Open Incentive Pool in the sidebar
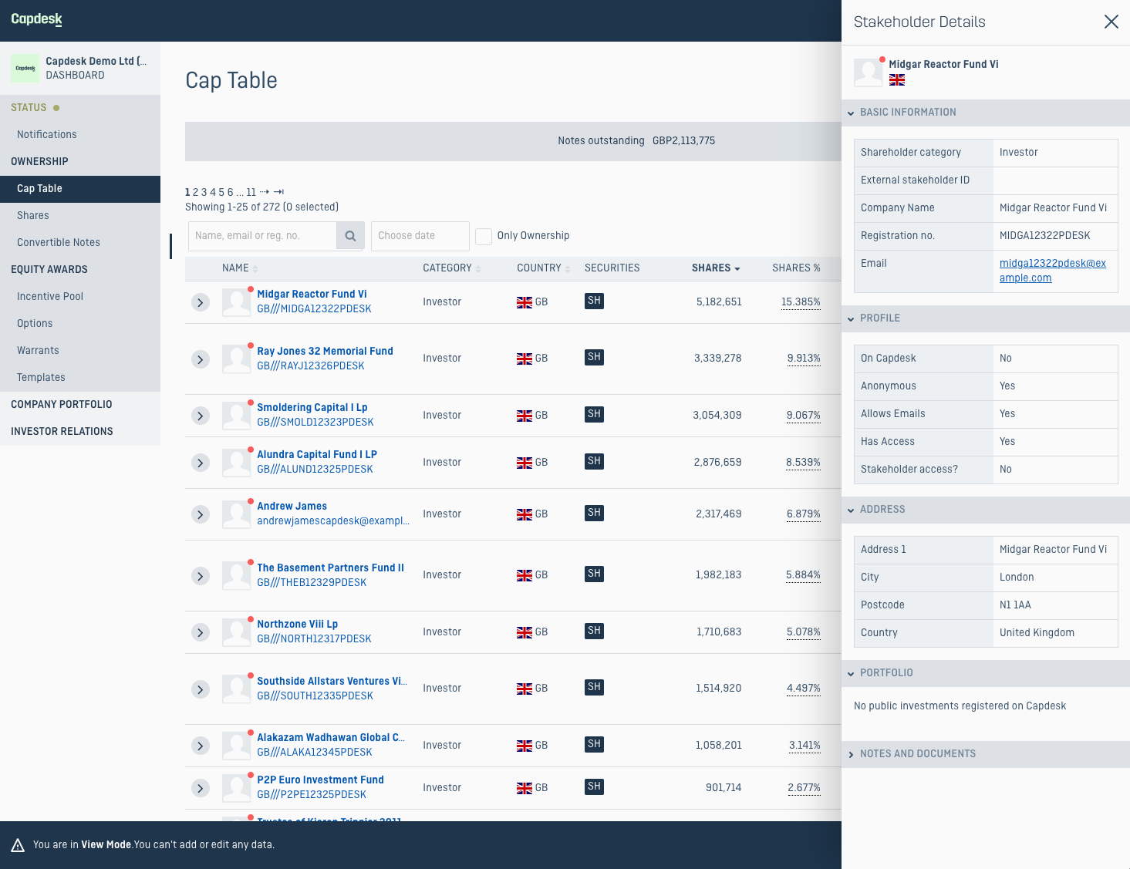The height and width of the screenshot is (869, 1130). point(50,296)
